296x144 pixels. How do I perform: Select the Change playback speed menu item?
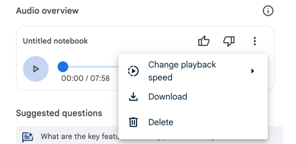[x=182, y=71]
